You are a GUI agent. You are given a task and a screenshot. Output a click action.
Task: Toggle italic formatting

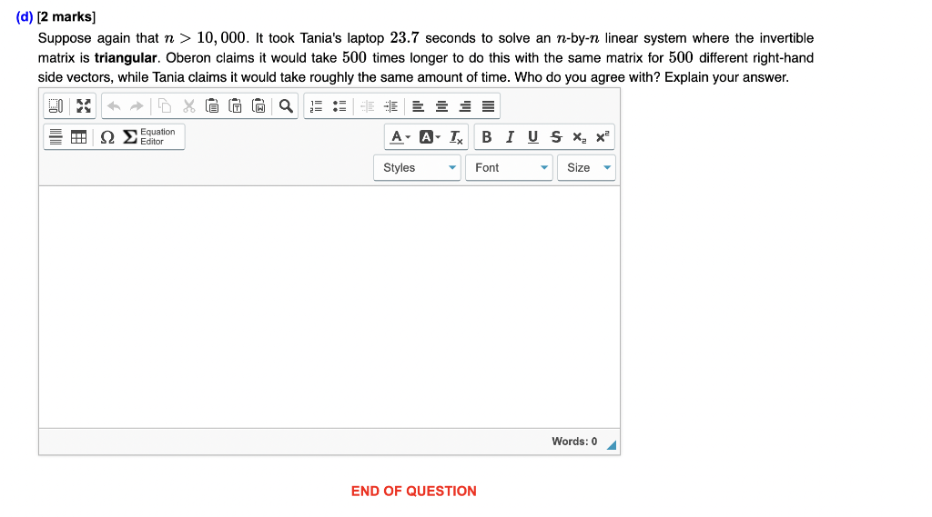(510, 137)
